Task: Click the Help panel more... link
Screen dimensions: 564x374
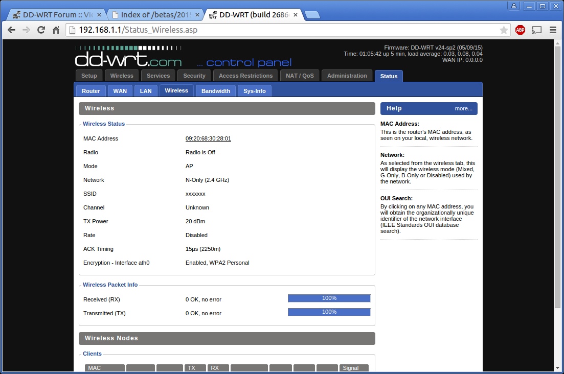Action: pyautogui.click(x=463, y=108)
